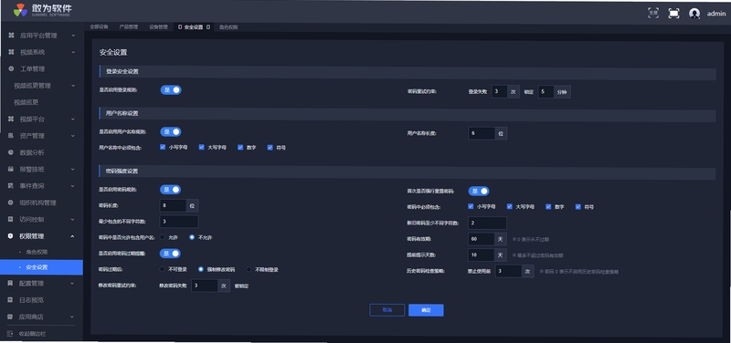Click the 视频系统 sidebar icon
This screenshot has height=343, width=731.
pyautogui.click(x=11, y=52)
